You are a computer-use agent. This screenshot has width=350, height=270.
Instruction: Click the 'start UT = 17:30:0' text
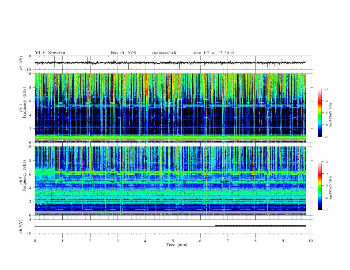[213, 53]
